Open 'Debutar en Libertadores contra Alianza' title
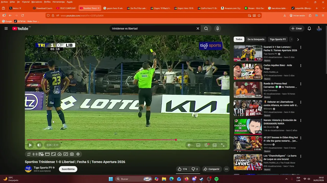 pyautogui.click(x=281, y=103)
